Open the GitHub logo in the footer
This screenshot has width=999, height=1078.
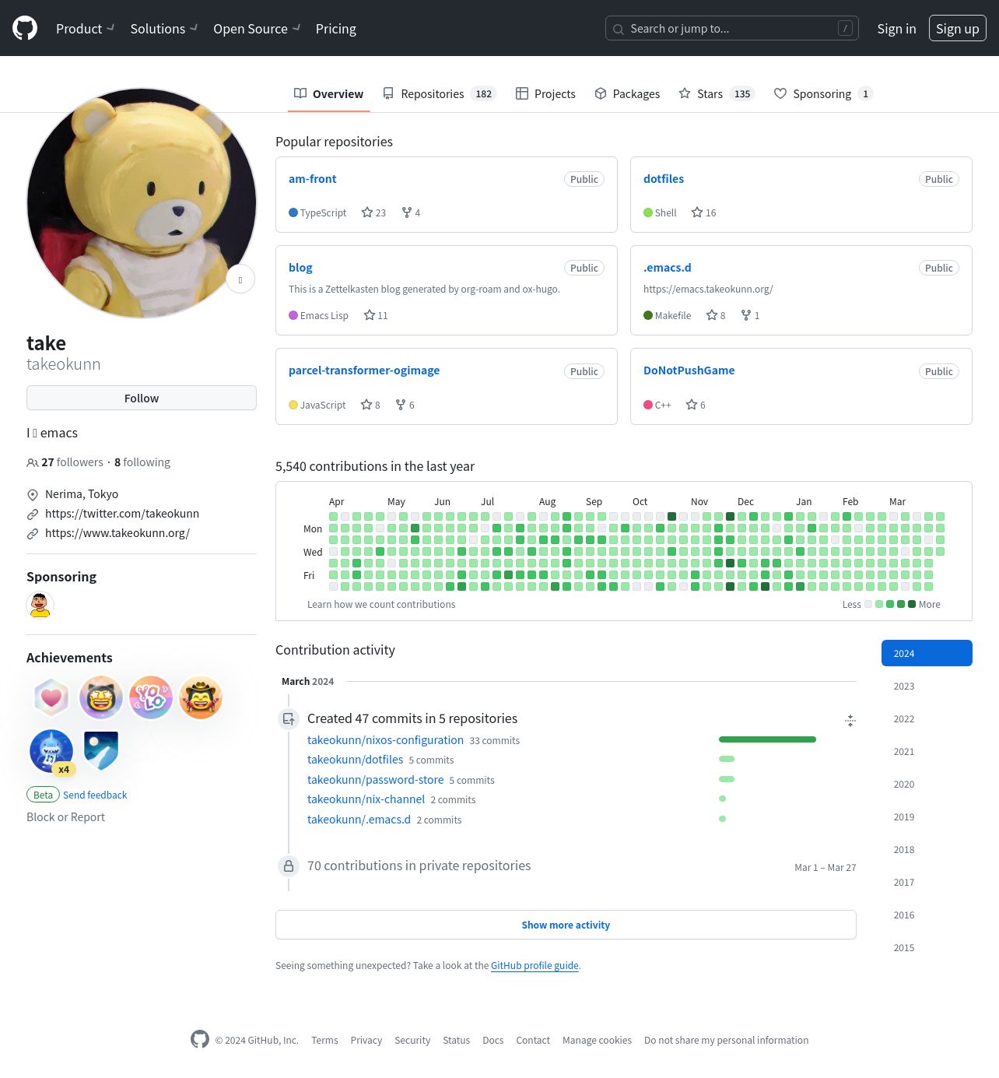200,1039
